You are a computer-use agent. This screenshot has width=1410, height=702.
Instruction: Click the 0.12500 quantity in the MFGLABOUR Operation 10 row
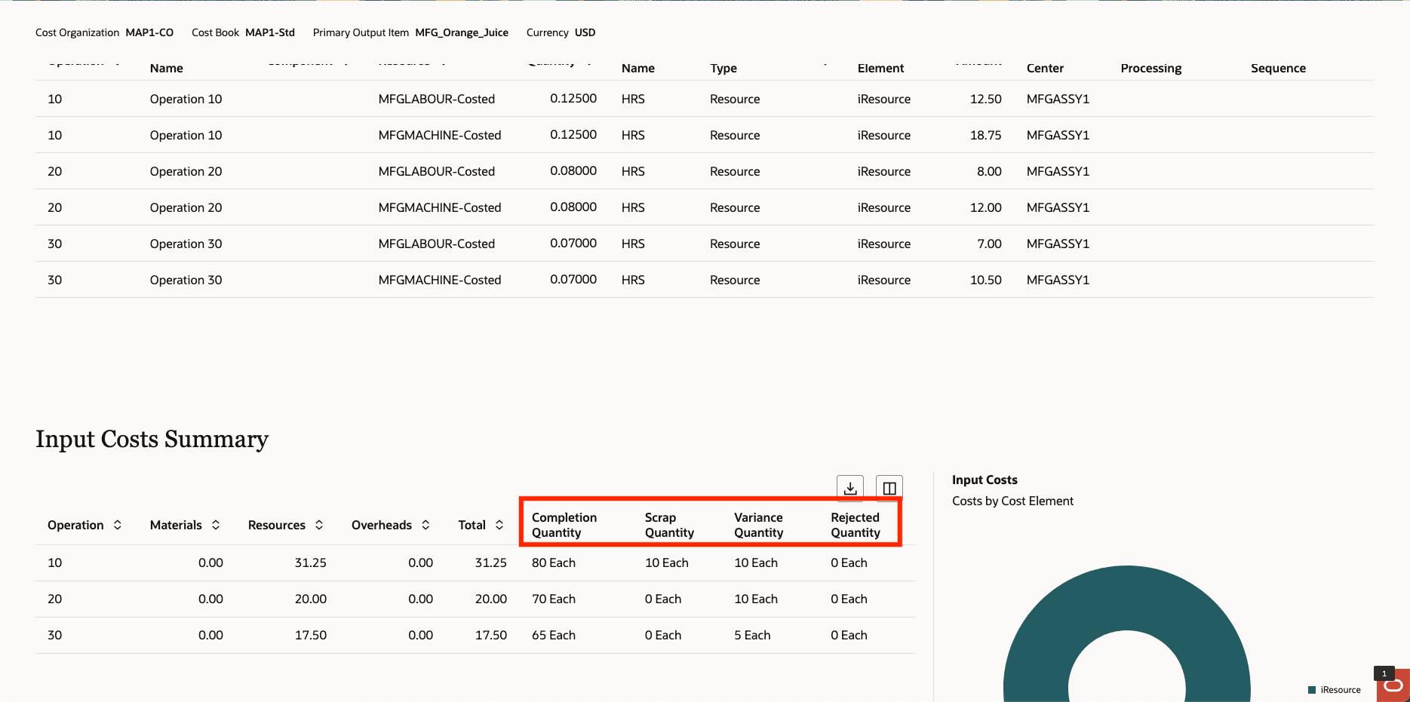573,98
